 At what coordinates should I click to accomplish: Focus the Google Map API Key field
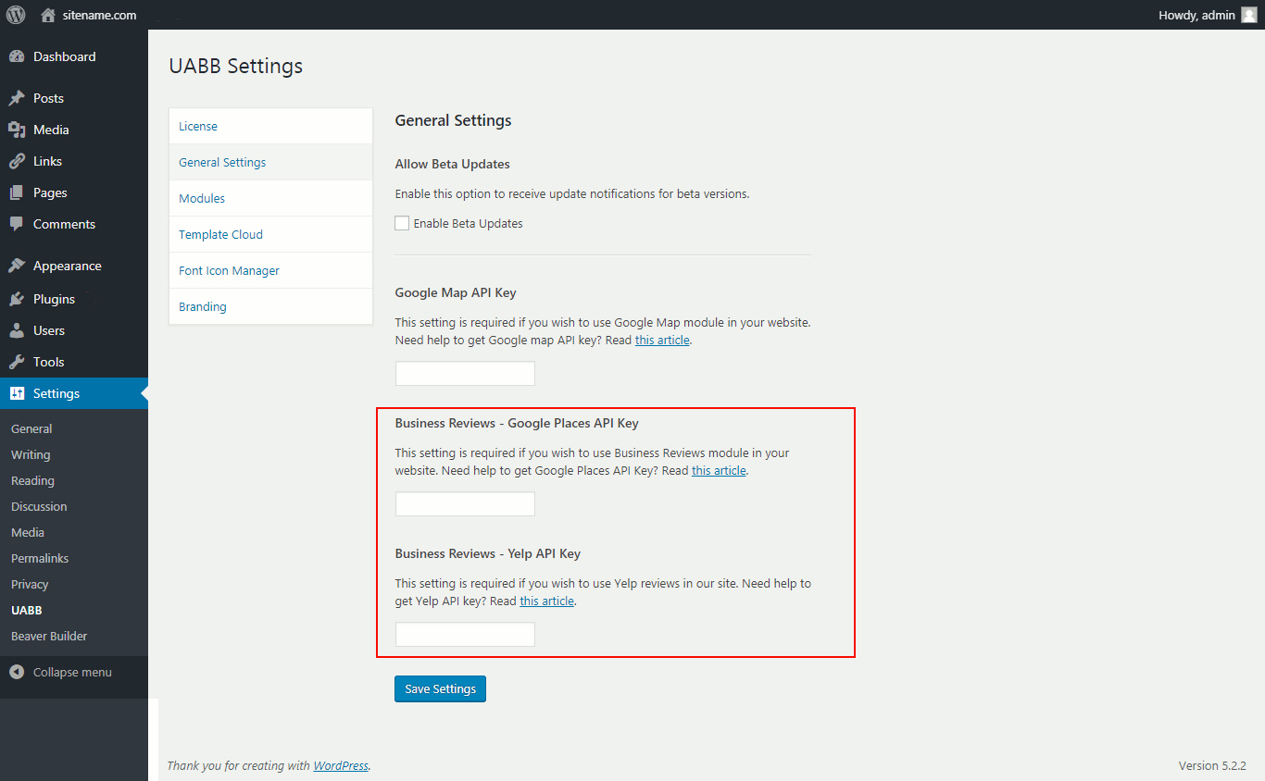[x=465, y=374]
